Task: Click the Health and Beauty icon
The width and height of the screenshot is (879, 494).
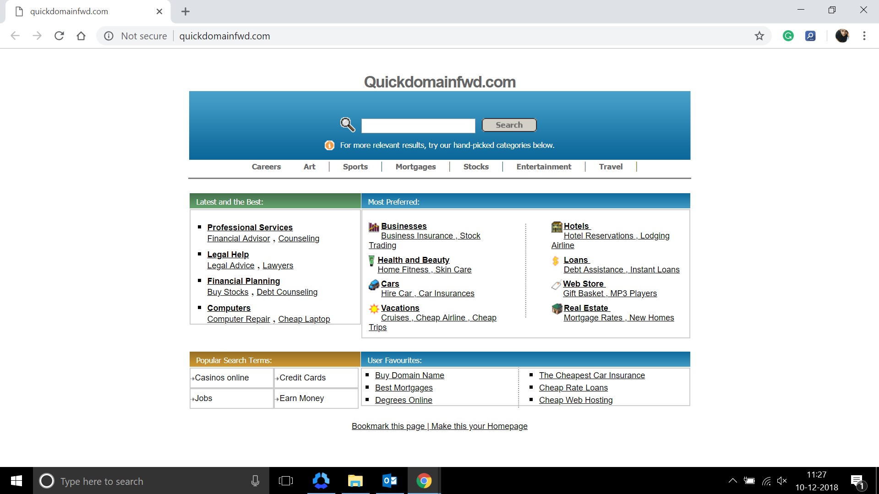Action: (371, 261)
